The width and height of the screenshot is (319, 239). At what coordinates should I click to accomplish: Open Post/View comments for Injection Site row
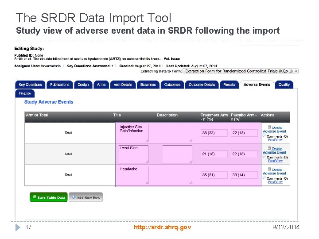coord(275,140)
